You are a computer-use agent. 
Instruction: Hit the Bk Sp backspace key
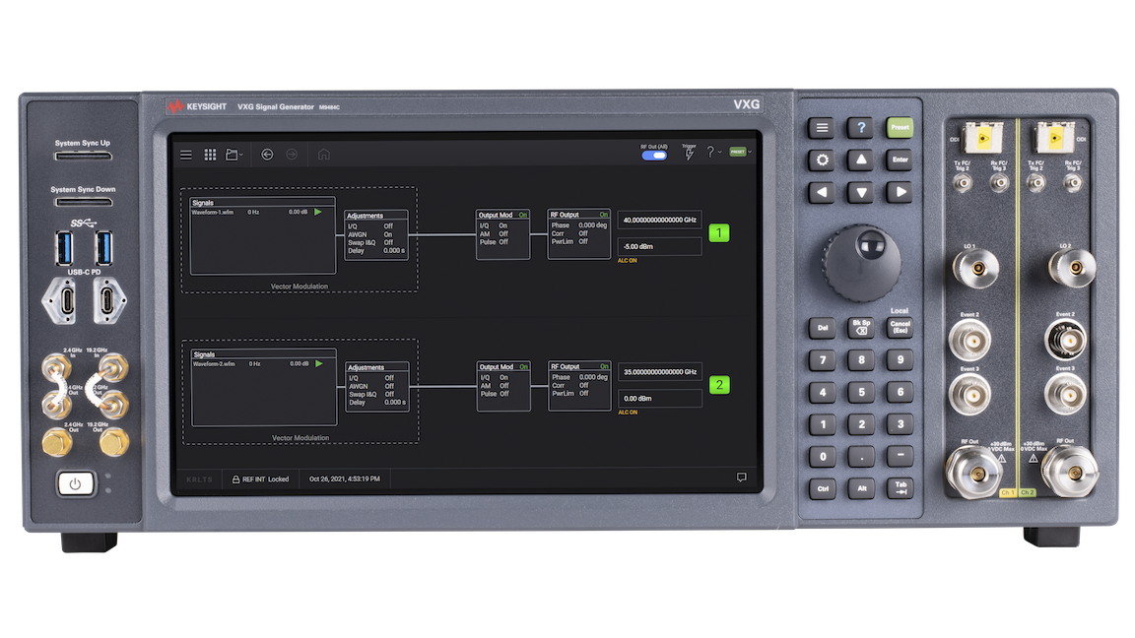[861, 328]
